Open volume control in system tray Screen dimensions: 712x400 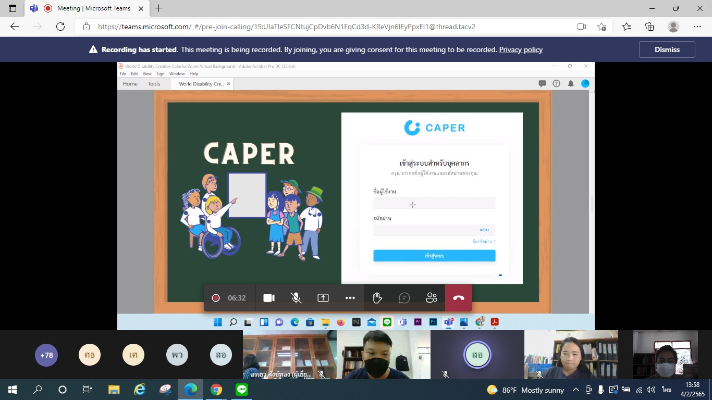650,390
